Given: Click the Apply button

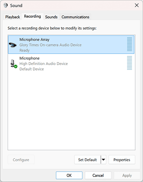Looking at the screenshot, I should (x=127, y=175).
